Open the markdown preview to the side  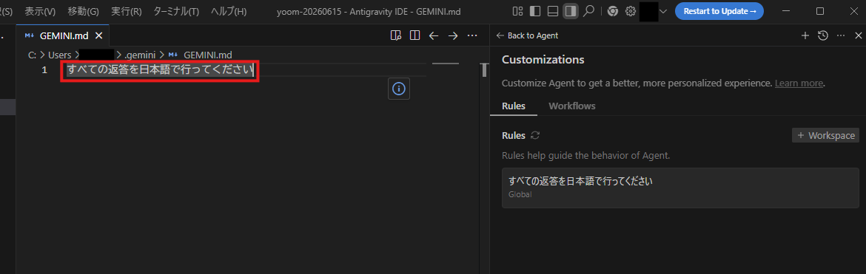point(395,35)
